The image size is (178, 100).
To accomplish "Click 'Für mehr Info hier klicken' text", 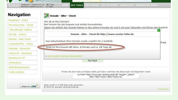I will 14,6.
